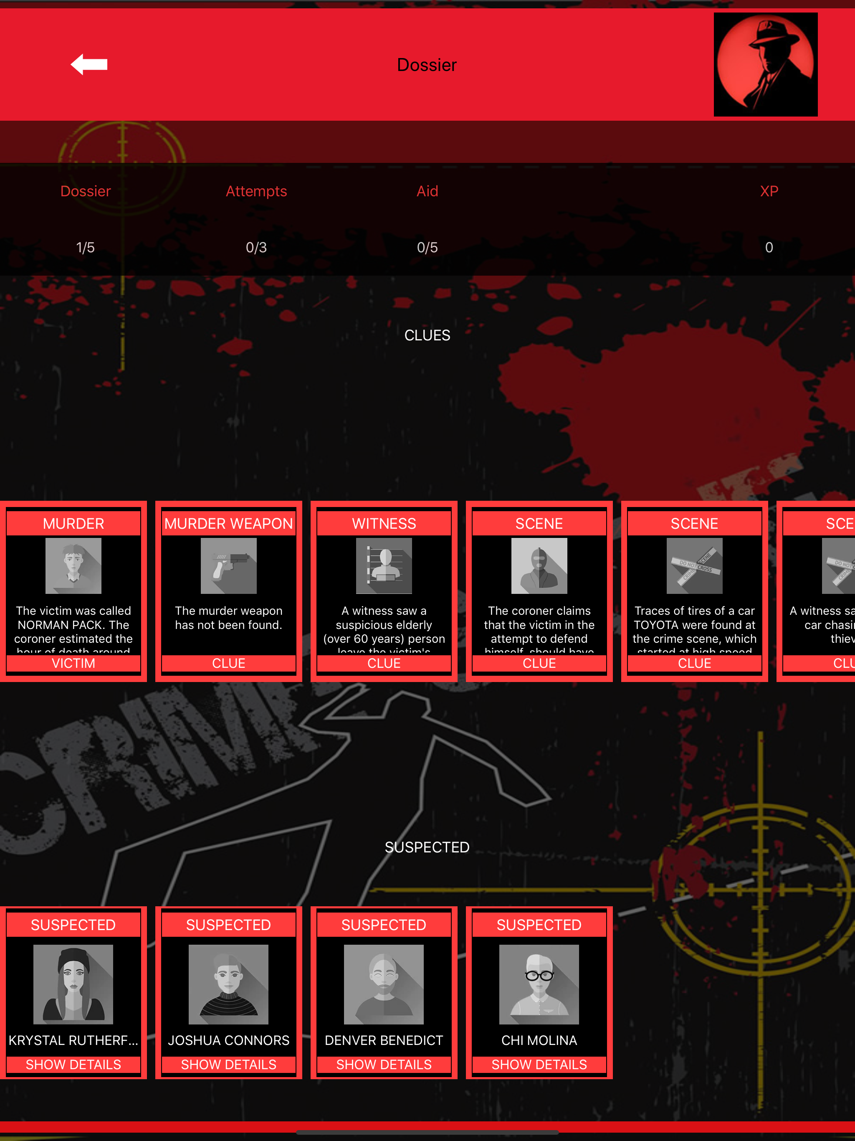The height and width of the screenshot is (1141, 855).
Task: Show details for Chi Molina
Action: pos(539,1064)
